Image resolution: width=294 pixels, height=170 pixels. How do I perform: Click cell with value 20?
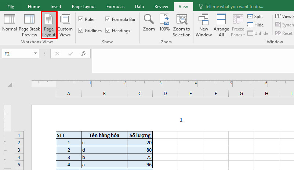click(x=140, y=142)
